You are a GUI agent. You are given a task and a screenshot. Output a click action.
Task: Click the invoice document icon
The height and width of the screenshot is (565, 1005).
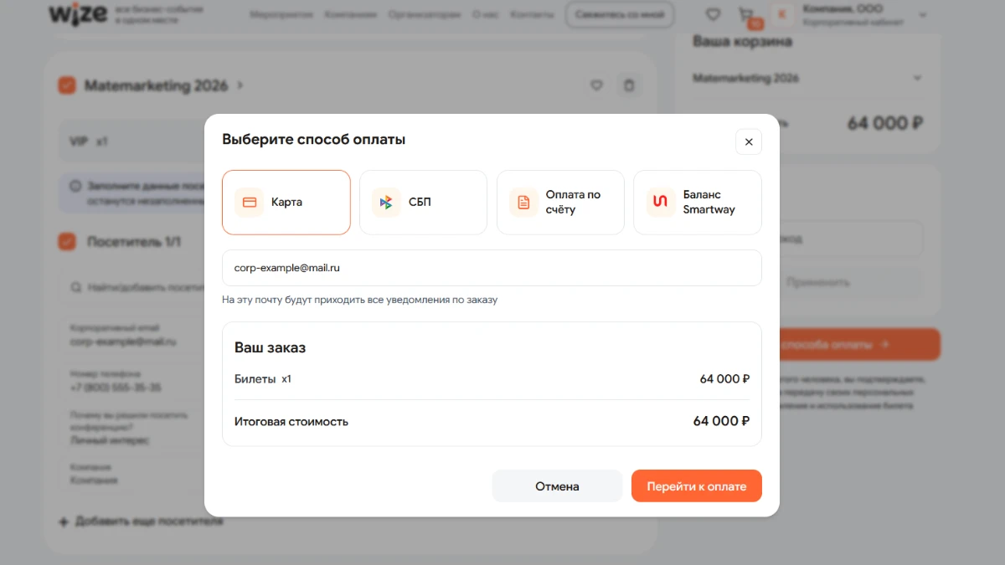[x=523, y=203]
